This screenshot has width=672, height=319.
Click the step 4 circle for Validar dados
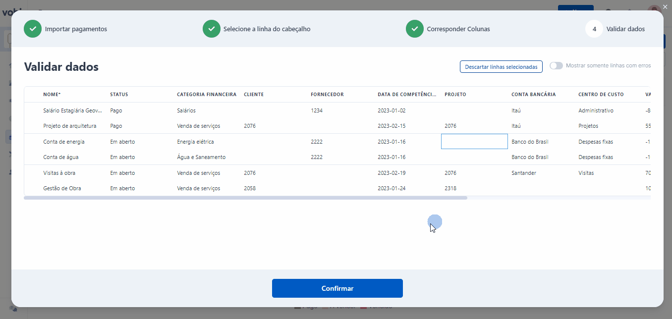[x=594, y=29]
